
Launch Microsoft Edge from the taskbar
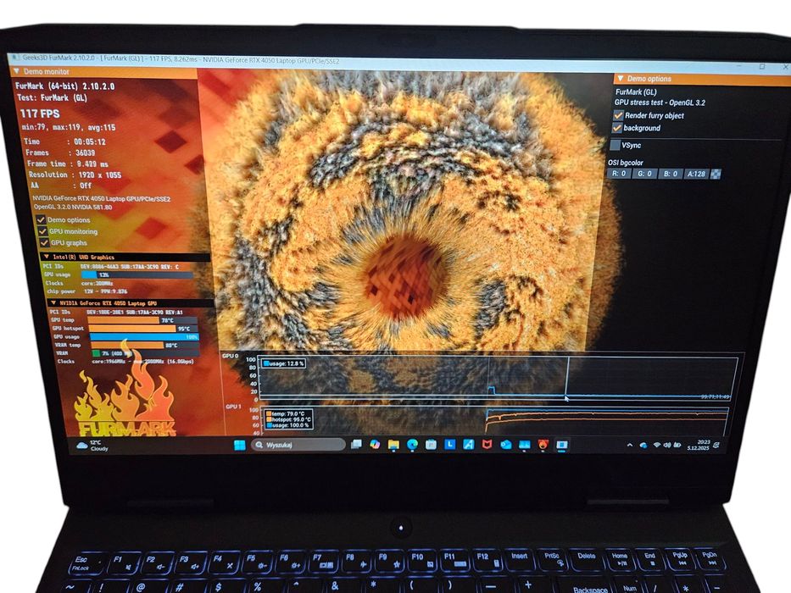point(412,444)
